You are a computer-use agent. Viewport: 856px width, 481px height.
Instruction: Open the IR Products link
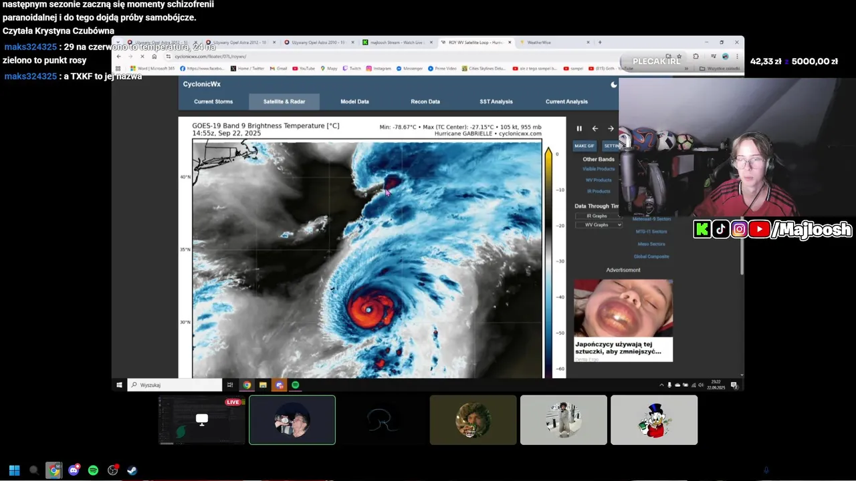pos(599,191)
